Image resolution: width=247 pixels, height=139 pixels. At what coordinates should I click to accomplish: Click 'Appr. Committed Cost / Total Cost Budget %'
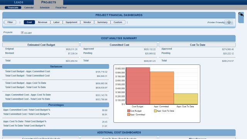click(27, 110)
